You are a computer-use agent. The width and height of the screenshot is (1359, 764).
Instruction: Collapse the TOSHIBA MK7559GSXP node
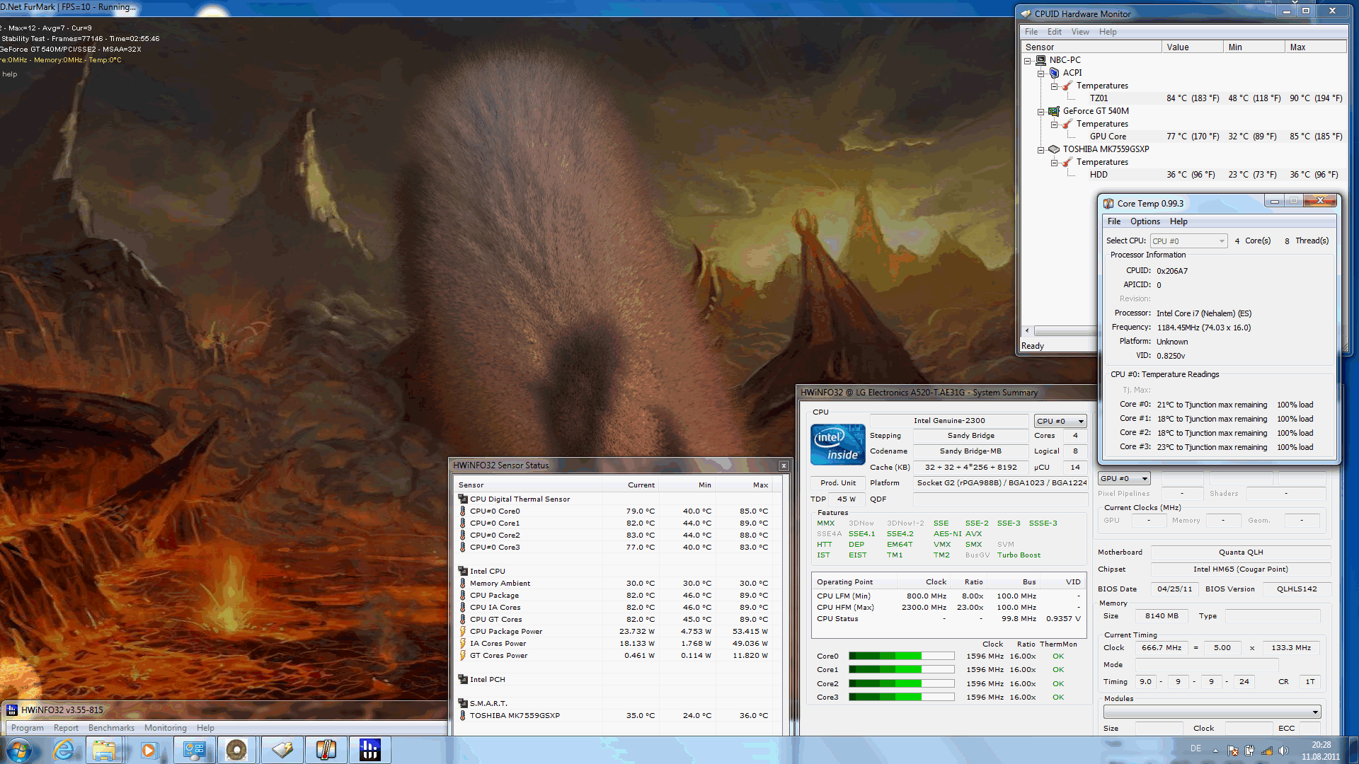click(x=1040, y=150)
